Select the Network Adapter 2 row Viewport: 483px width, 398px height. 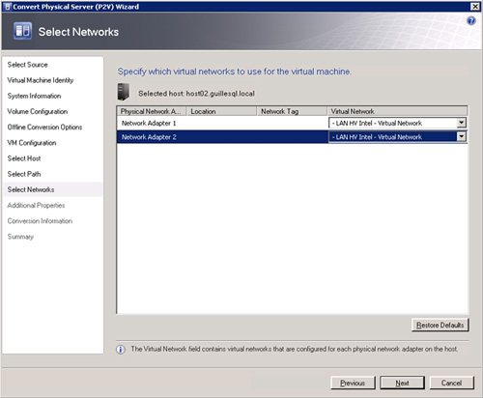292,137
